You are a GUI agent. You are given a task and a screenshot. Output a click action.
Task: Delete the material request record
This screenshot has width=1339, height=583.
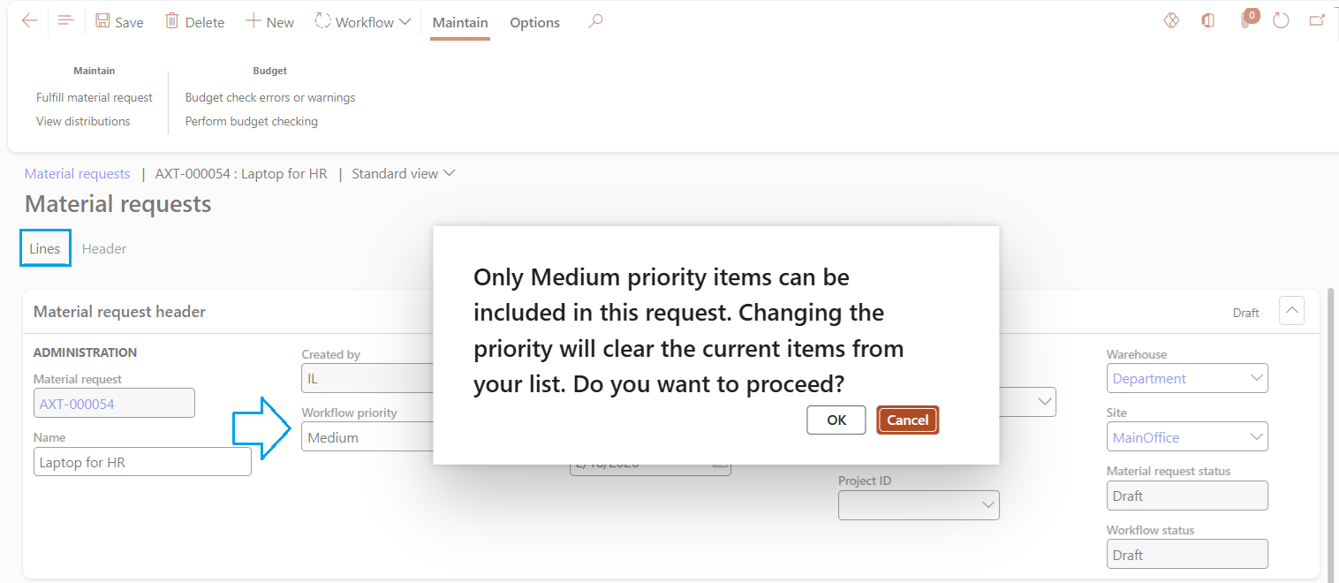coord(195,22)
